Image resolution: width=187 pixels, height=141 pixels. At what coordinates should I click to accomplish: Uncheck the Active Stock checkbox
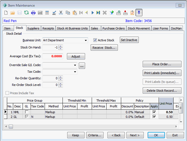point(95,40)
